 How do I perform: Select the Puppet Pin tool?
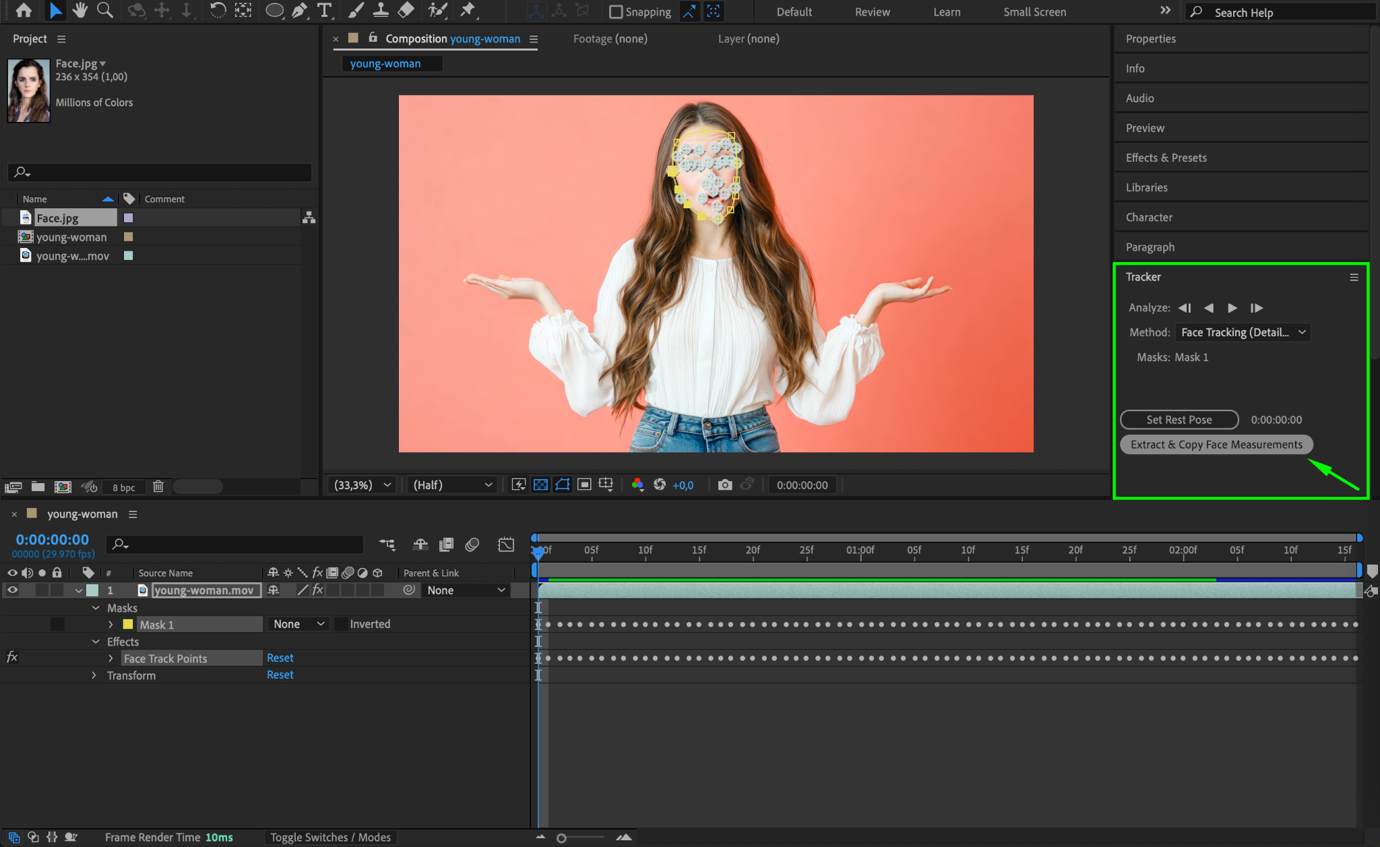coord(467,10)
